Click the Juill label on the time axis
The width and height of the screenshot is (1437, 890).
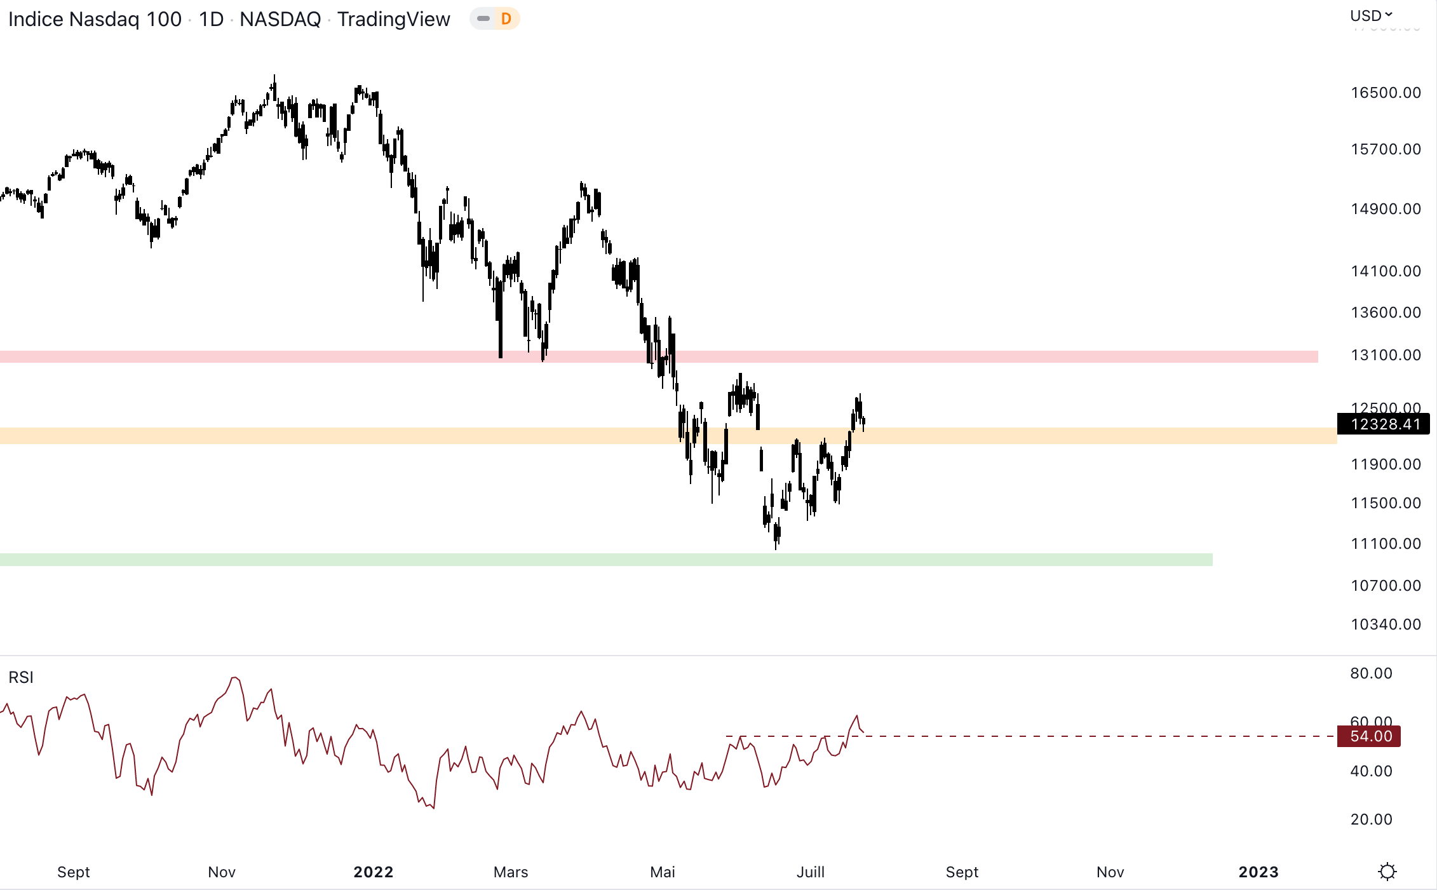click(811, 872)
